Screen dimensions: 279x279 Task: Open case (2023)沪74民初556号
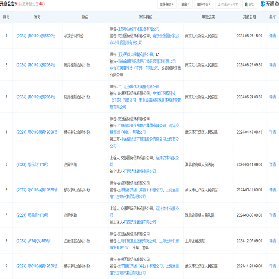coord(33,241)
